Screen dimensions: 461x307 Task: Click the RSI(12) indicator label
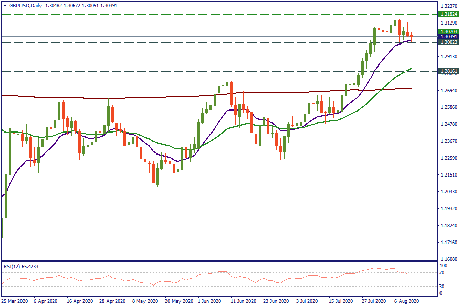click(11, 266)
